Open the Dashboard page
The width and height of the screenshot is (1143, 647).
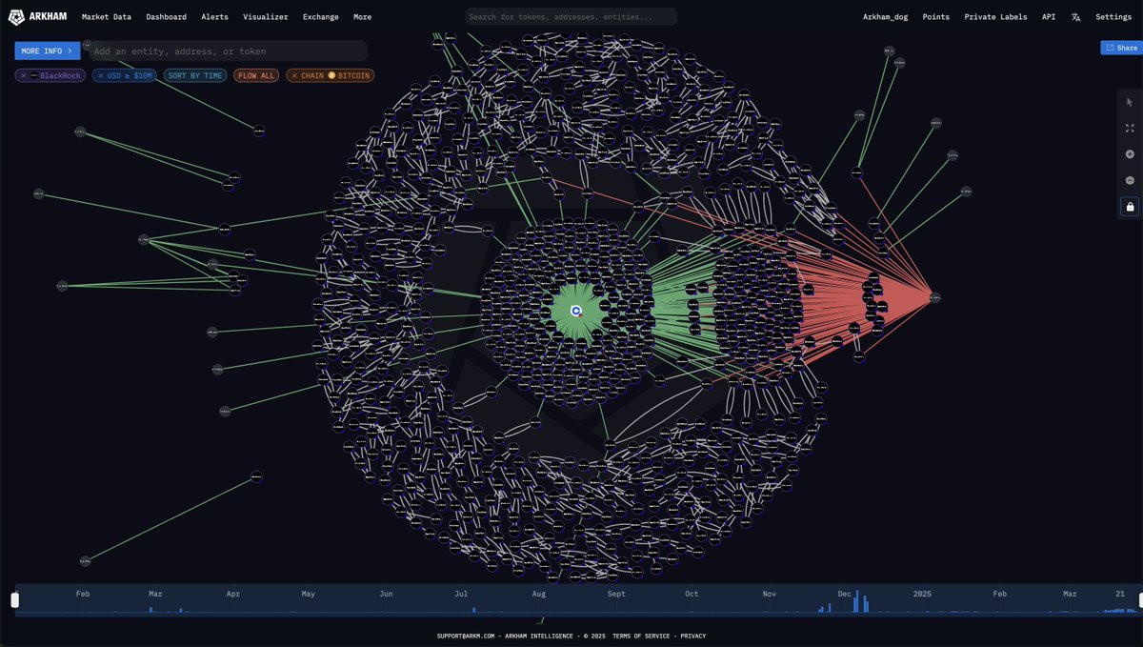167,17
